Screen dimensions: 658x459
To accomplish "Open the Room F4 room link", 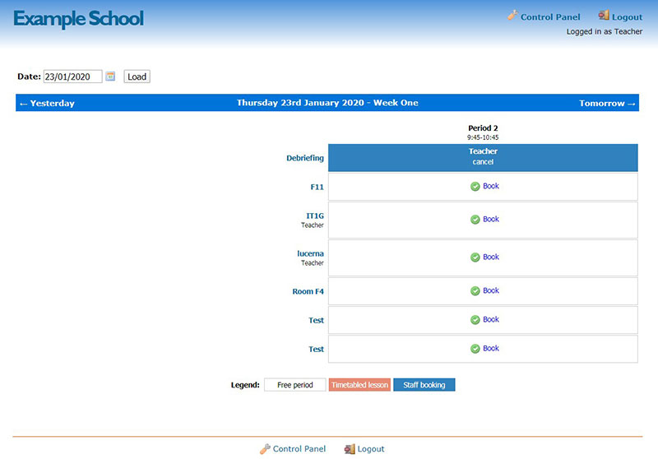I will click(x=308, y=291).
